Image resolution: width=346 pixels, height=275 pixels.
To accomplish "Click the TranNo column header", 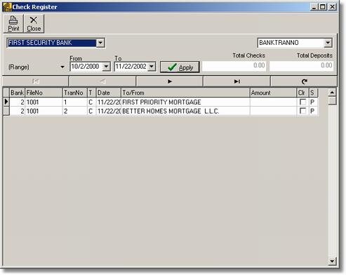I will click(74, 93).
